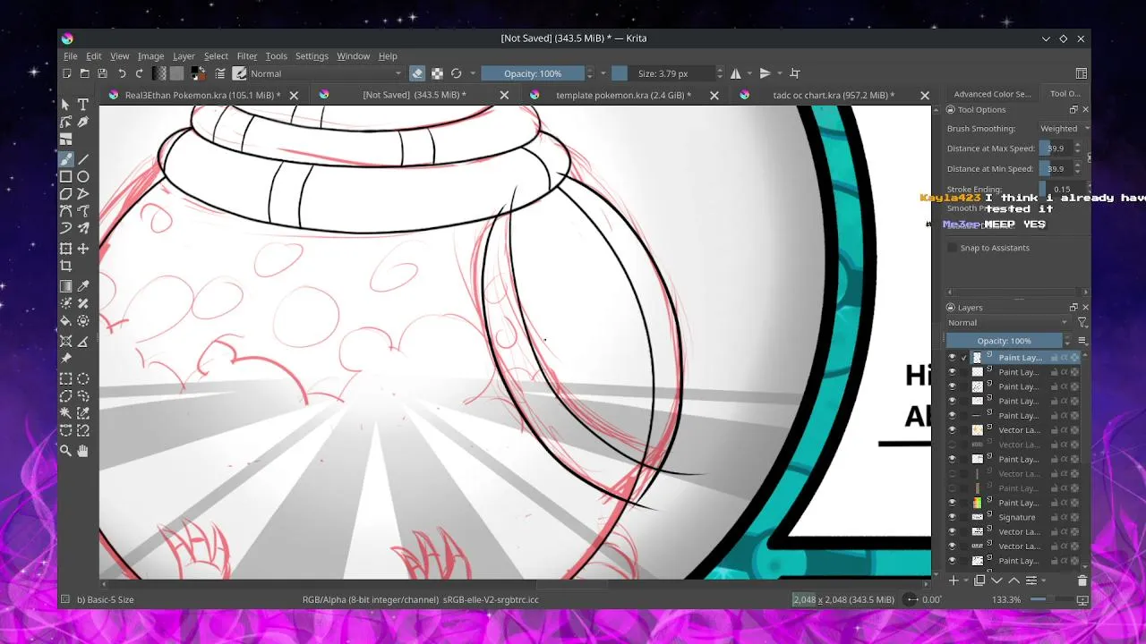Screen dimensions: 1146x644
Task: Toggle visibility of the selected top Paint Layer
Action: [x=952, y=358]
